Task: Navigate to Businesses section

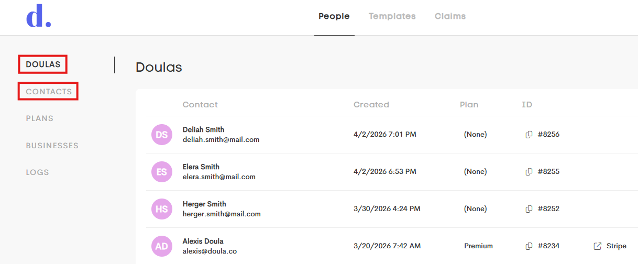Action: 52,146
